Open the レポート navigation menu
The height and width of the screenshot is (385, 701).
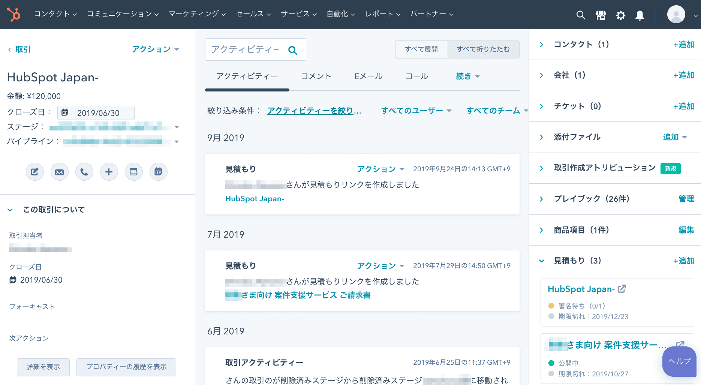tap(383, 14)
